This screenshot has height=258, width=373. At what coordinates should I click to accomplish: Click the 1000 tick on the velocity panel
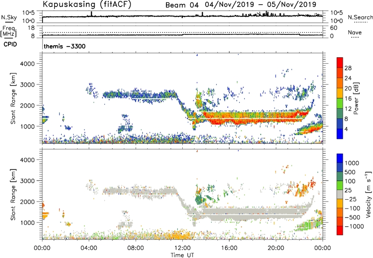(27, 223)
